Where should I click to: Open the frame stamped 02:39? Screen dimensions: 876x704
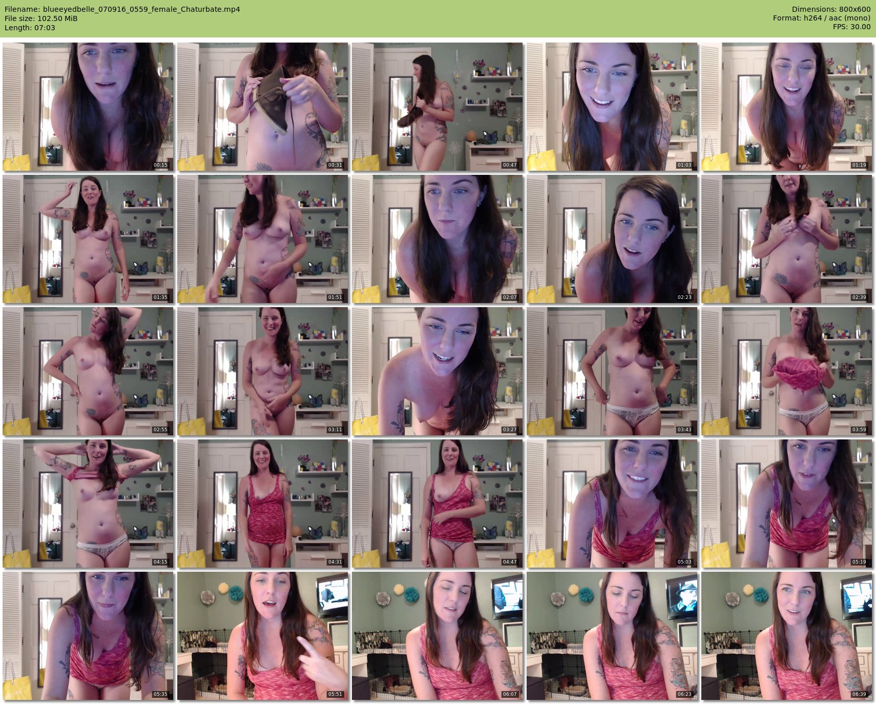pos(787,239)
